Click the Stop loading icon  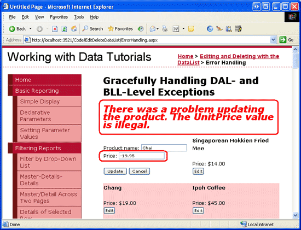55,29
